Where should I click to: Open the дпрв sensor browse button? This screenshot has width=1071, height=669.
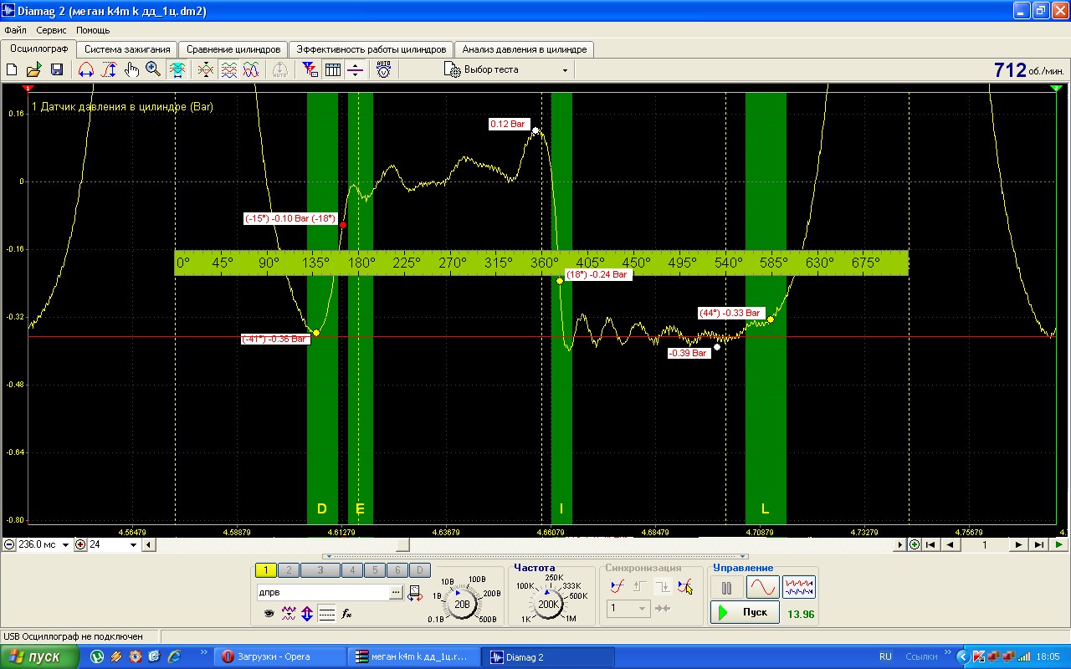[x=395, y=593]
